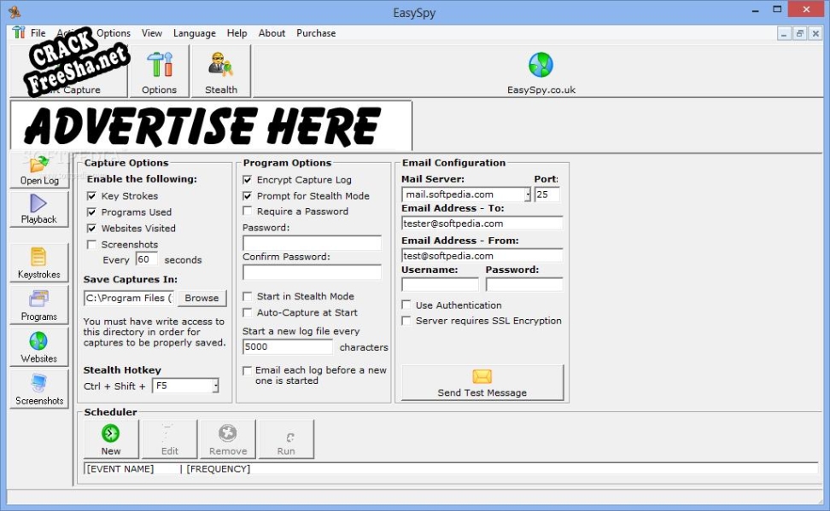The height and width of the screenshot is (511, 830).
Task: Enable Server requires SSL Encryption
Action: pyautogui.click(x=406, y=321)
